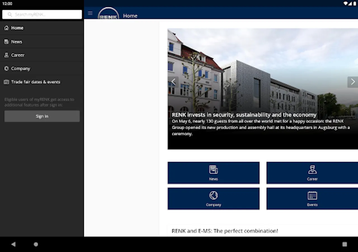Click the calendar icon on Events tile
This screenshot has height=252, width=358.
[x=312, y=195]
